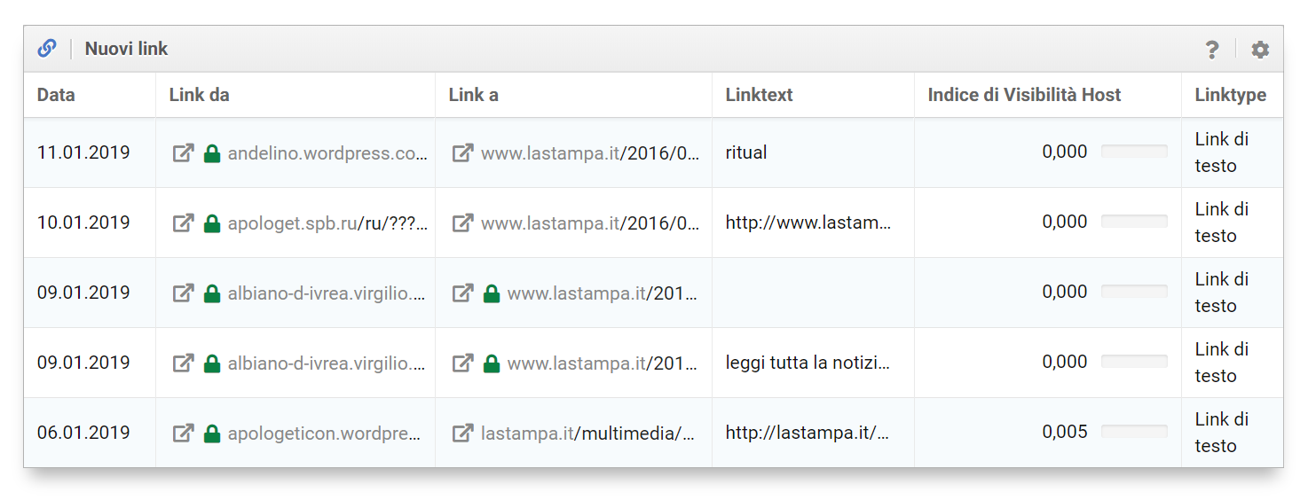Sort by the Data column header
Image resolution: width=1308 pixels, height=500 pixels.
pos(56,95)
